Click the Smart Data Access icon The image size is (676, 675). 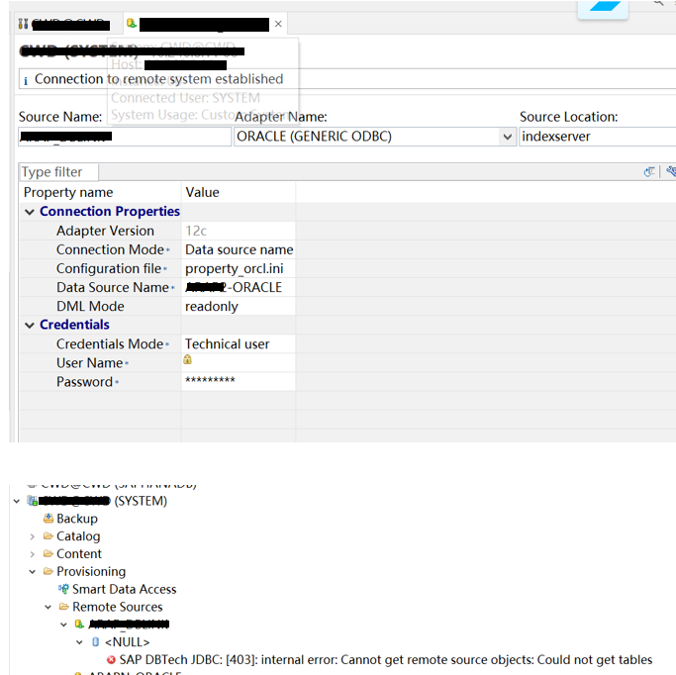(x=63, y=589)
